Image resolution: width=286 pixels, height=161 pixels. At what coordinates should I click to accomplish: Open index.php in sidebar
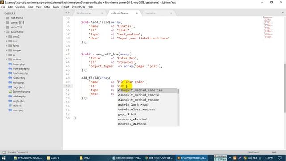(18, 82)
